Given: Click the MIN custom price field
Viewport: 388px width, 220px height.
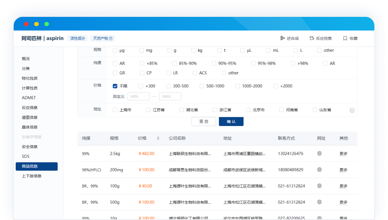Looking at the screenshot, I should [138, 96].
